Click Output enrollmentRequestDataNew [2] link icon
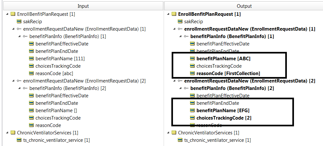 (x=180, y=81)
